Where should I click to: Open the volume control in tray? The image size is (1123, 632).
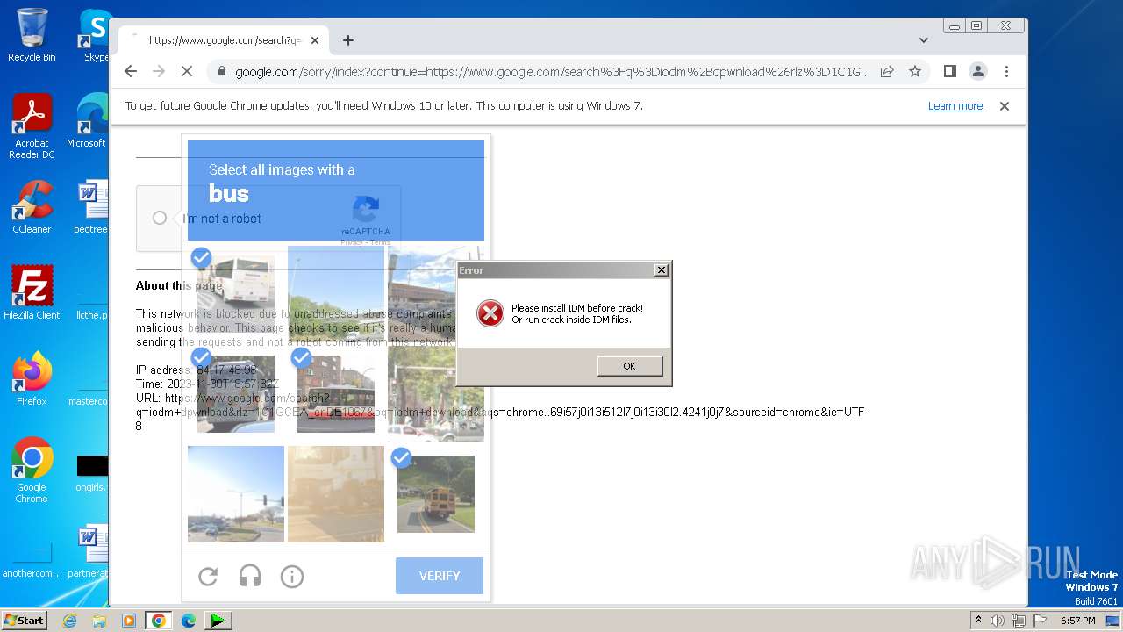point(998,621)
